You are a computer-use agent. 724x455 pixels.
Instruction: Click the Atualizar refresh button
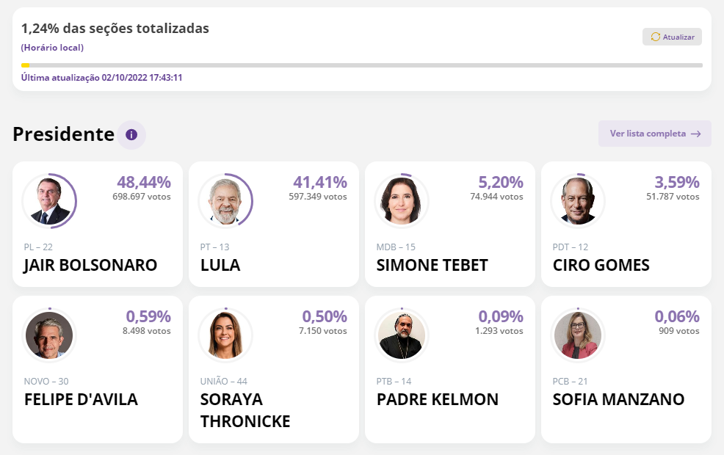pos(672,37)
